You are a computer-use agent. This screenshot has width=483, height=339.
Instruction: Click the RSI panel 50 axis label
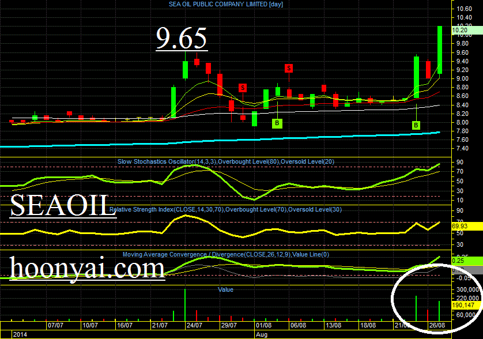tap(460, 233)
